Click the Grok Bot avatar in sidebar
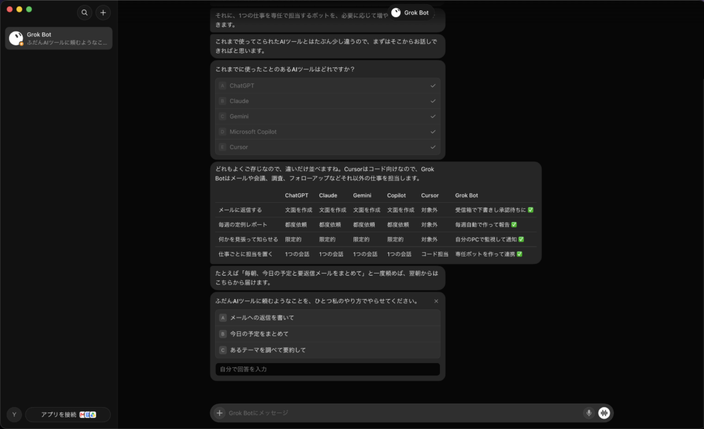 click(16, 38)
